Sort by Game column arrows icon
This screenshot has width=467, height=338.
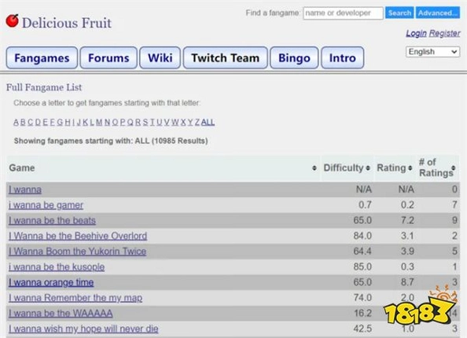pos(314,168)
